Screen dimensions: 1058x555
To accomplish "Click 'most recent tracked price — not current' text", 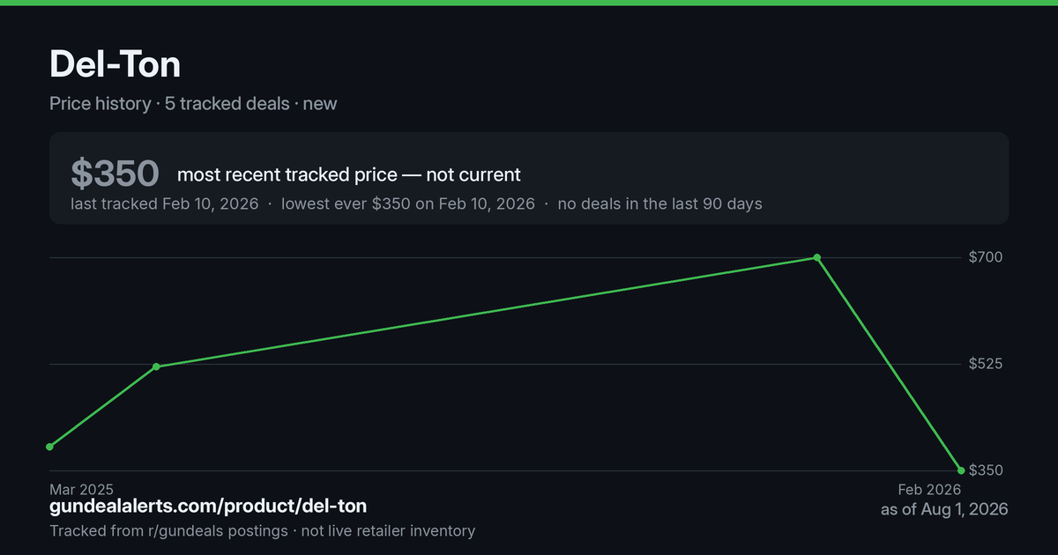I will click(x=349, y=174).
